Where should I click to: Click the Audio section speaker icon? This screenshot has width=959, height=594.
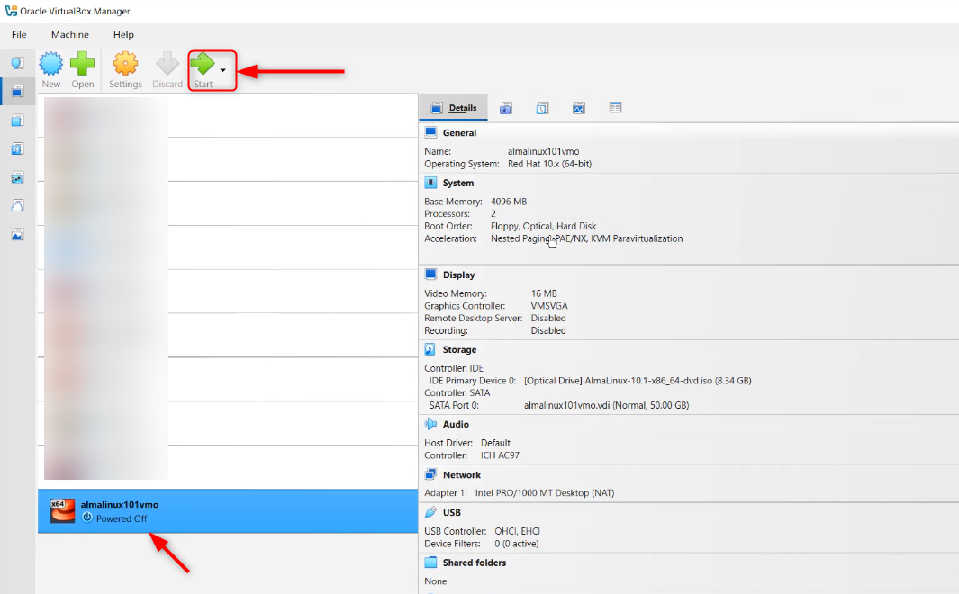click(x=430, y=424)
